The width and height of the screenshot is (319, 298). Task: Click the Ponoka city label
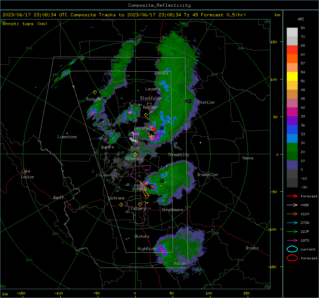click(162, 73)
